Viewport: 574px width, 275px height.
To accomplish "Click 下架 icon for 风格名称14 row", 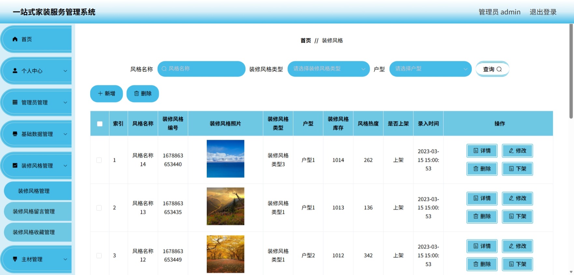I will coord(511,169).
